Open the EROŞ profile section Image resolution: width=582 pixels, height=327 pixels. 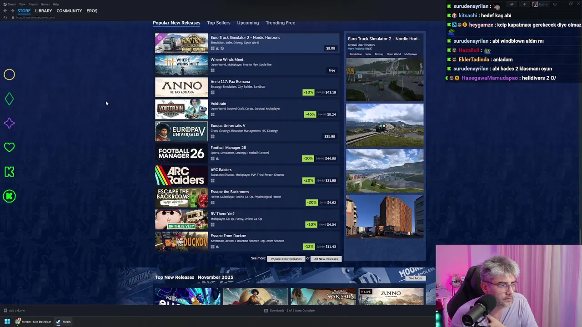coord(92,11)
